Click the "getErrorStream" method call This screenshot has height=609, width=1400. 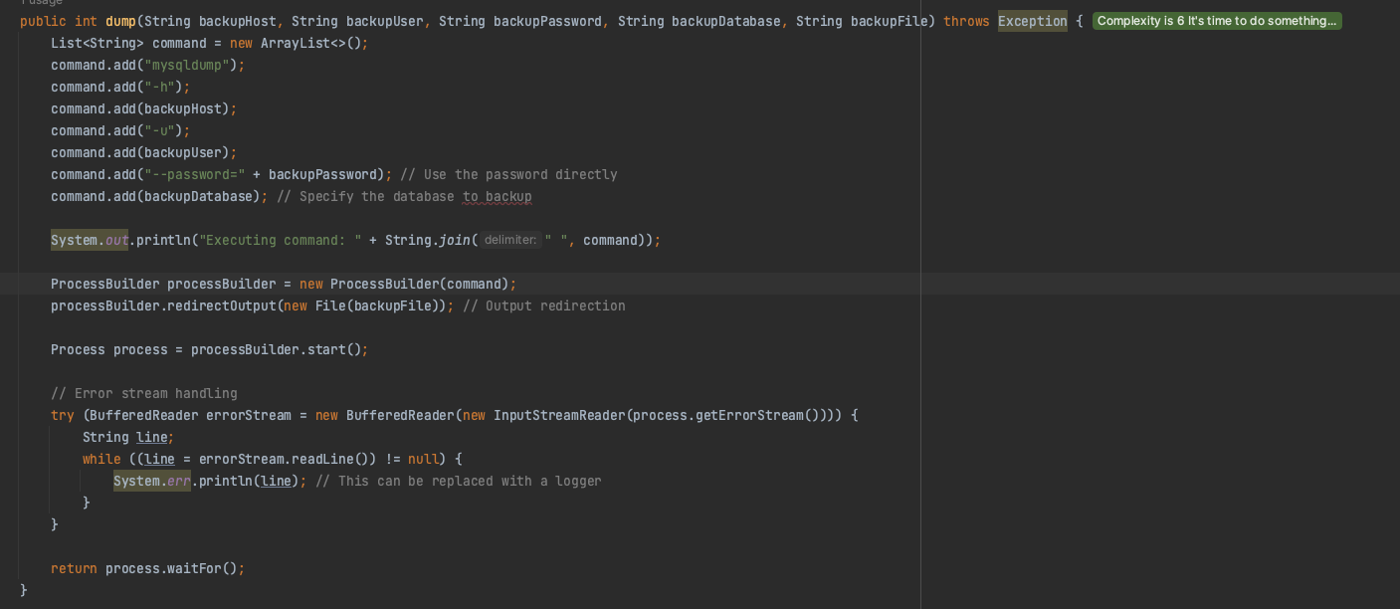click(749, 415)
